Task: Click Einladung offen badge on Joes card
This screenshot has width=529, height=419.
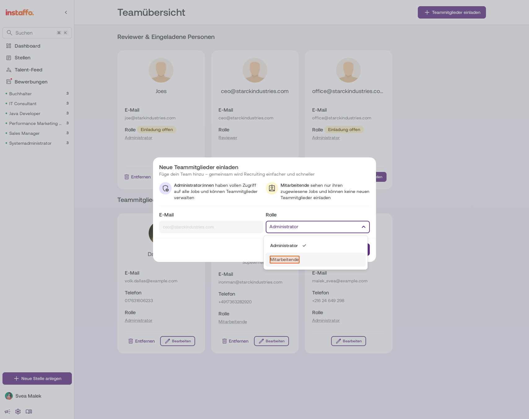Action: 157,130
